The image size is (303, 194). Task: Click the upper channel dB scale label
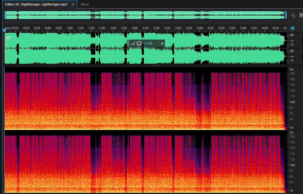292,35
